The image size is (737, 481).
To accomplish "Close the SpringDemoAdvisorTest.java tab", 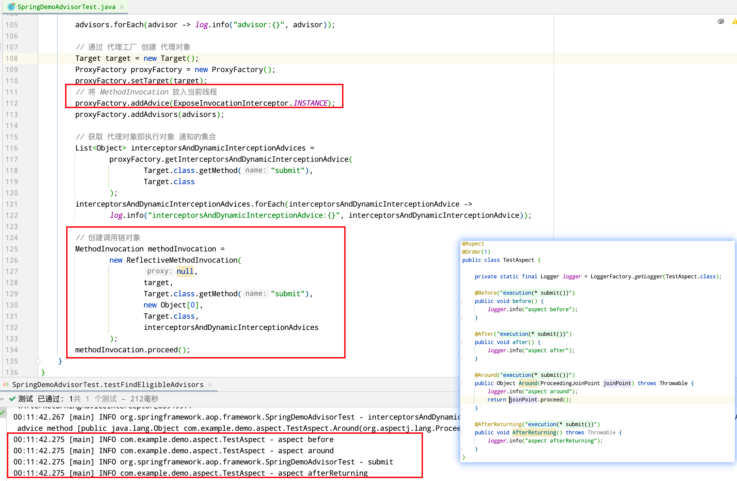I will pos(122,7).
